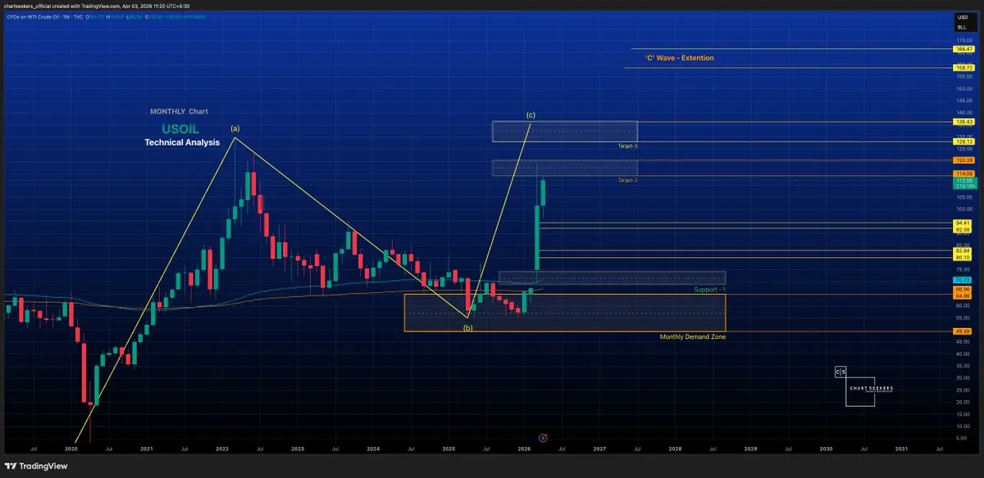Select the Target-2 label
Viewport: 984px width, 478px height.
tap(628, 179)
